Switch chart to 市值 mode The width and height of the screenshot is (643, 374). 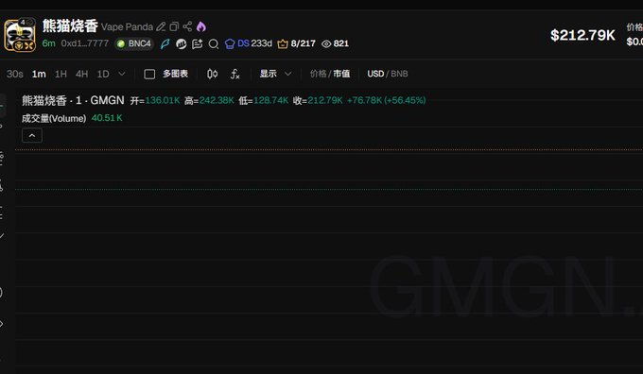click(341, 74)
